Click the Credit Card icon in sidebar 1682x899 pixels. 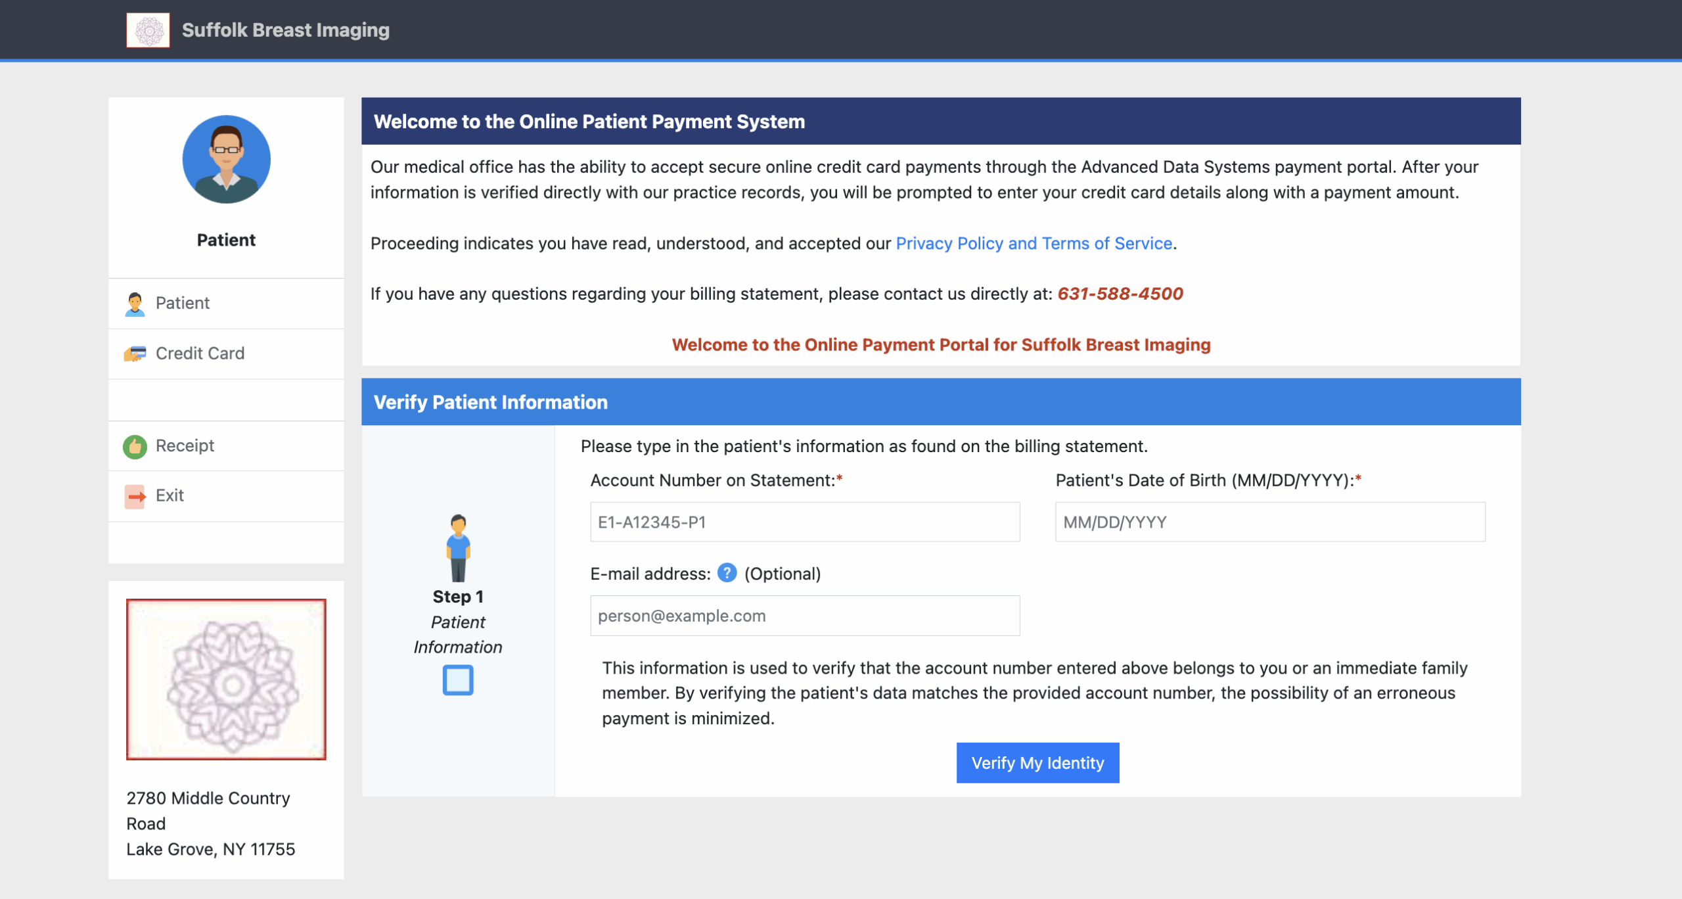coord(135,354)
